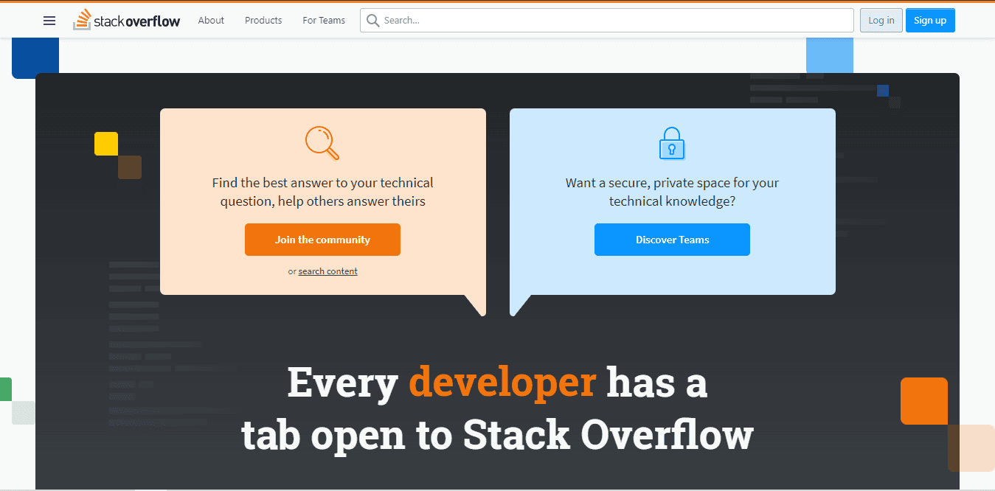Click the large orange square at right
995x491 pixels.
click(x=923, y=400)
